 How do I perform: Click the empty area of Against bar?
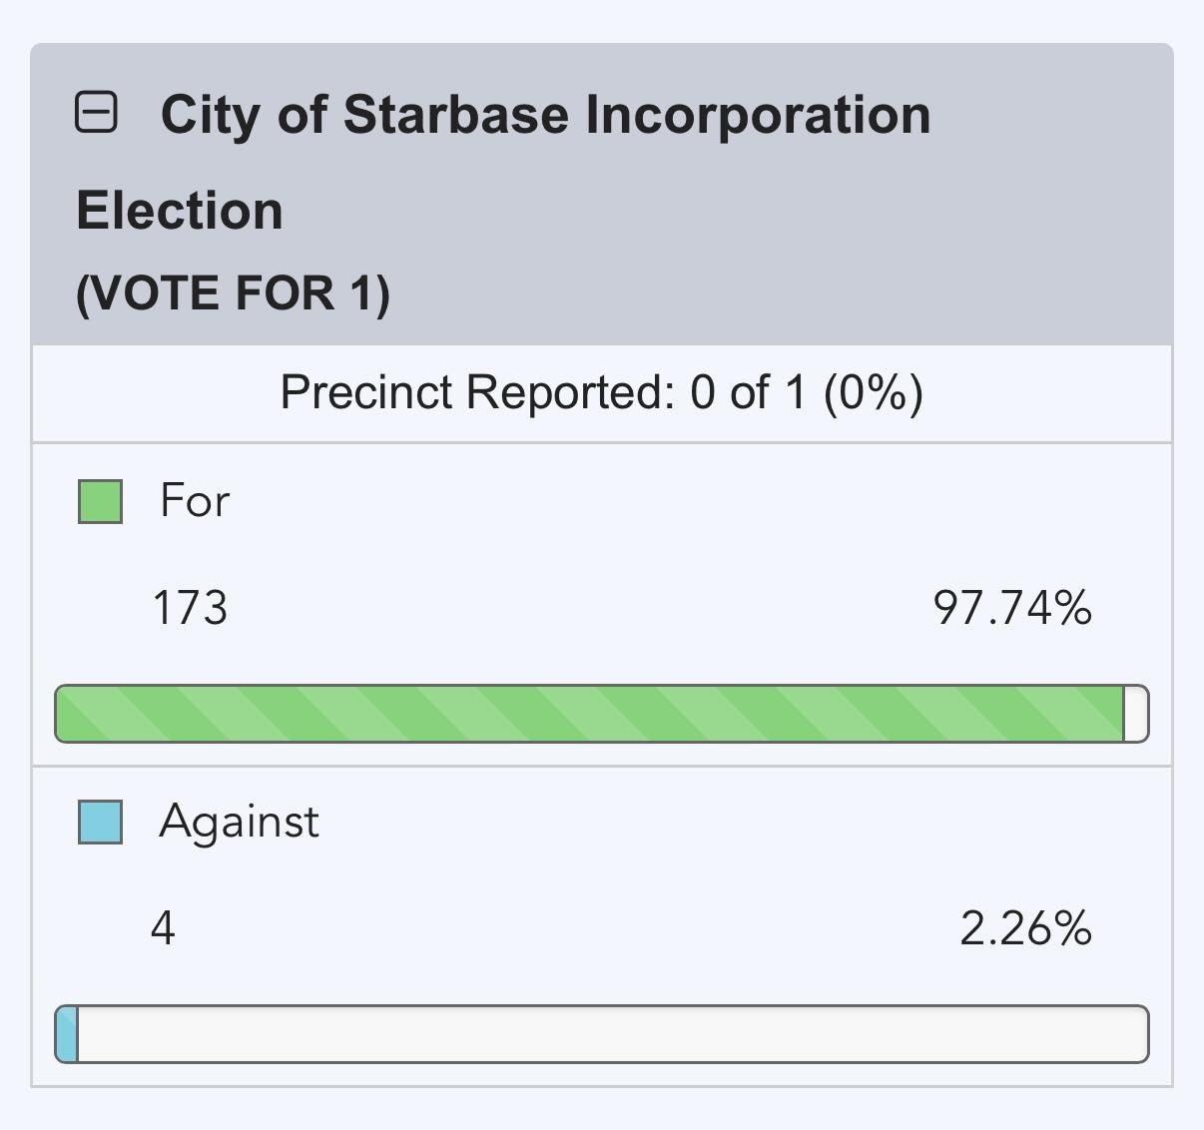coord(612,1034)
